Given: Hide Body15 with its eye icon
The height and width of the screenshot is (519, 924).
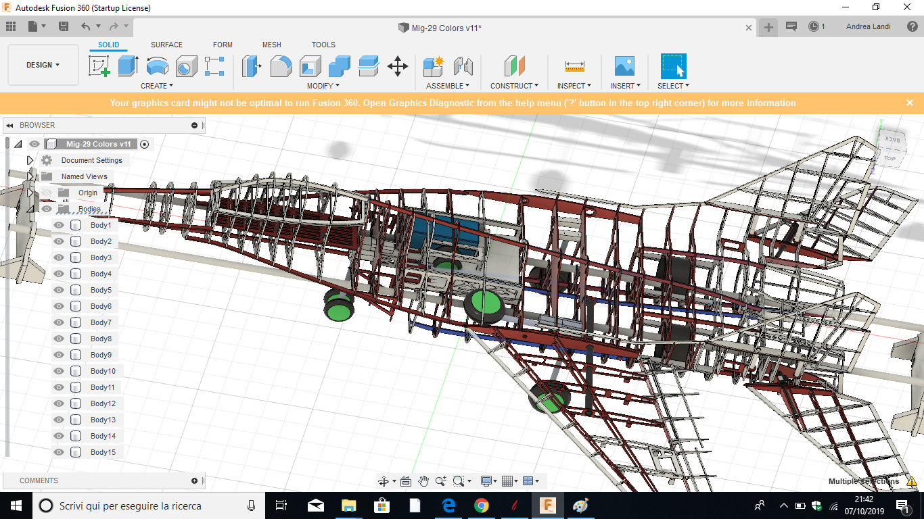Looking at the screenshot, I should tap(59, 452).
